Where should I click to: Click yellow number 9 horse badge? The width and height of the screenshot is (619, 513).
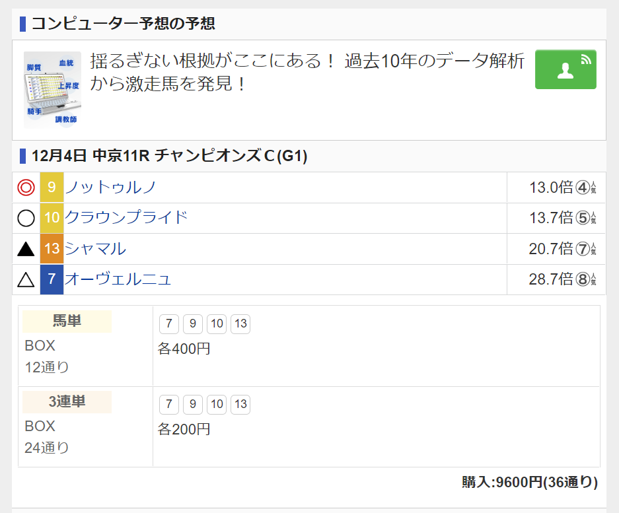52,188
